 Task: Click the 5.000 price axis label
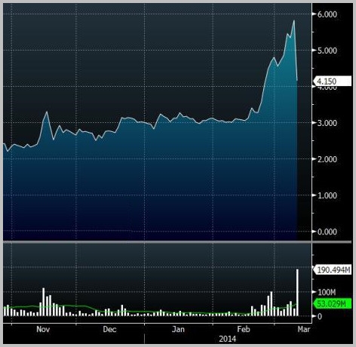click(327, 51)
